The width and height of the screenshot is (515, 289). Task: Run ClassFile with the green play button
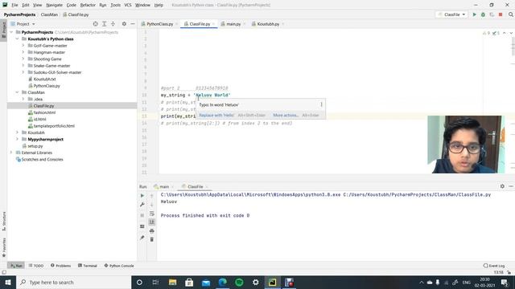click(474, 14)
